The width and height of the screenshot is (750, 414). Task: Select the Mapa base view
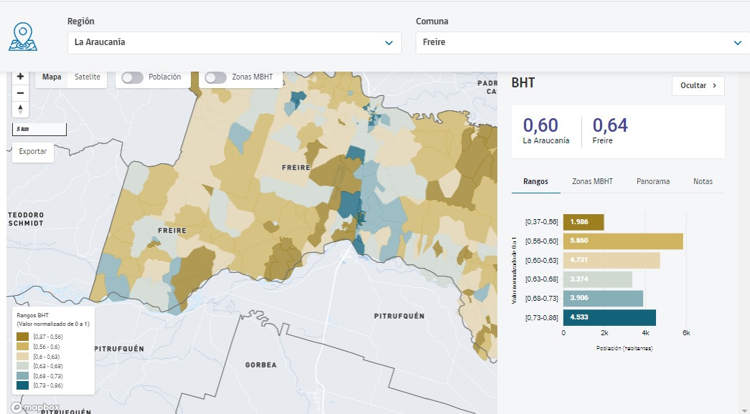click(52, 77)
